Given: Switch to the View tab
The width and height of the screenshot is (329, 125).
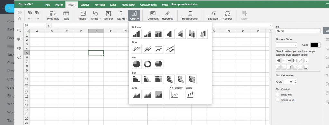Looking at the screenshot, I should pyautogui.click(x=165, y=4).
